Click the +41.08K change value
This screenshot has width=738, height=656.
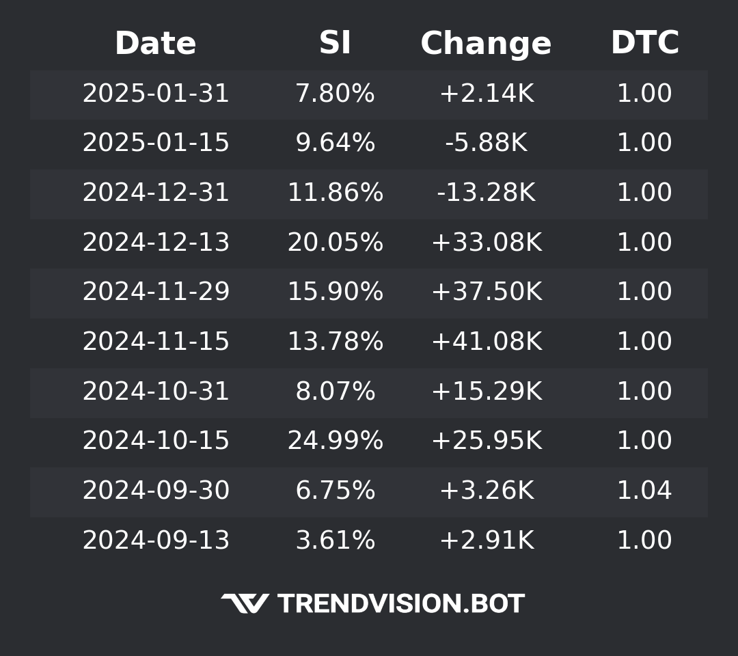(x=486, y=342)
